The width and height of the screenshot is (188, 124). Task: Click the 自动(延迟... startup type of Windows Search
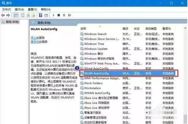[x=152, y=34]
